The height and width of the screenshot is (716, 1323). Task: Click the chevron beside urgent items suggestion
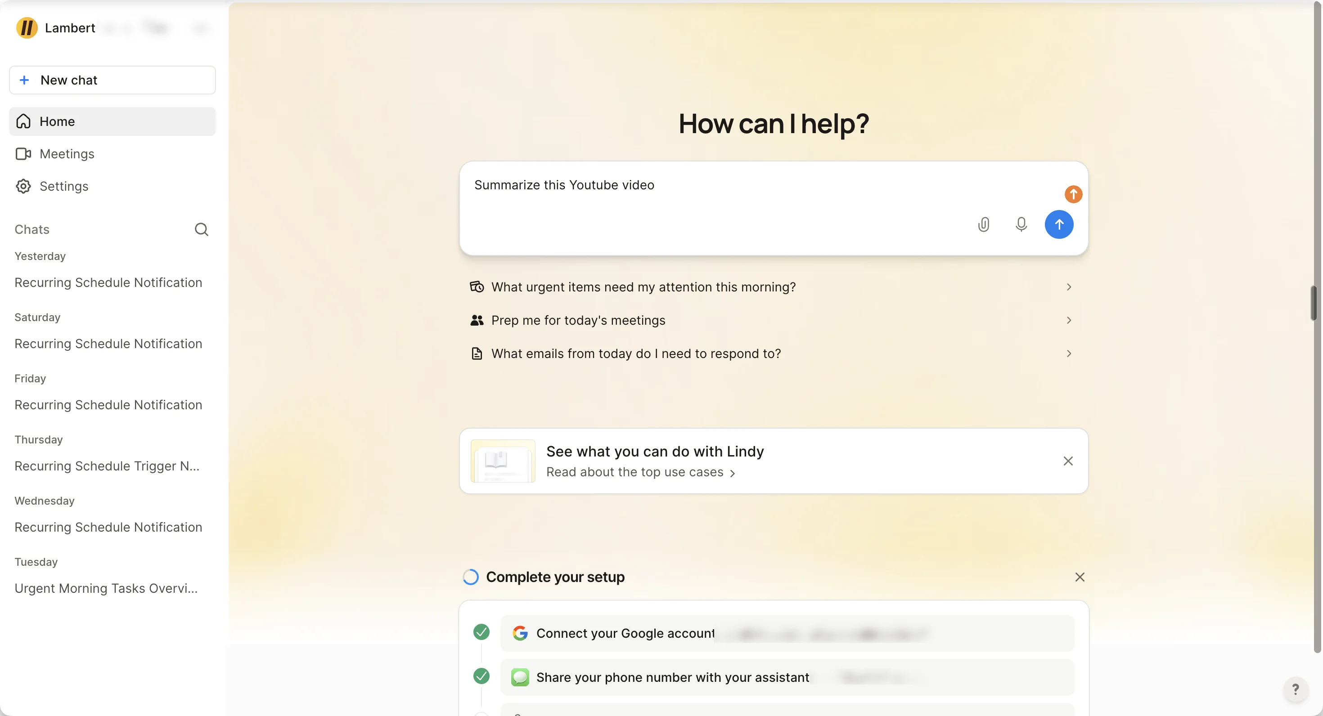tap(1069, 287)
